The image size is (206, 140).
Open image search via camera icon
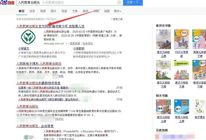click(119, 2)
